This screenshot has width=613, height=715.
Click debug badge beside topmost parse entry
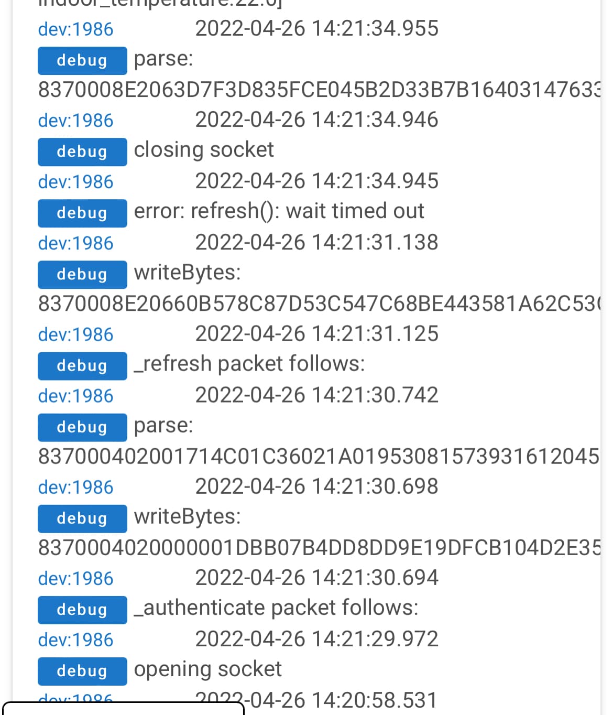tap(82, 60)
